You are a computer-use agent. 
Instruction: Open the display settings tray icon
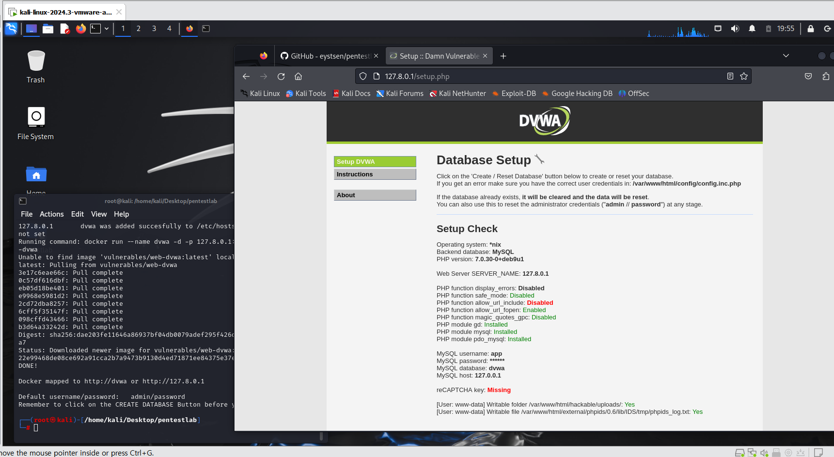point(718,29)
